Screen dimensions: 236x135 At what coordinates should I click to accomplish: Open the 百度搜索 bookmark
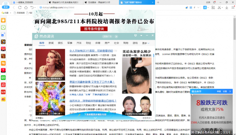click(19, 13)
